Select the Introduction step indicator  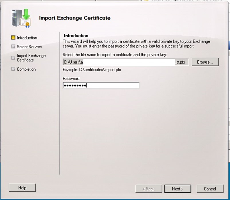pyautogui.click(x=13, y=38)
